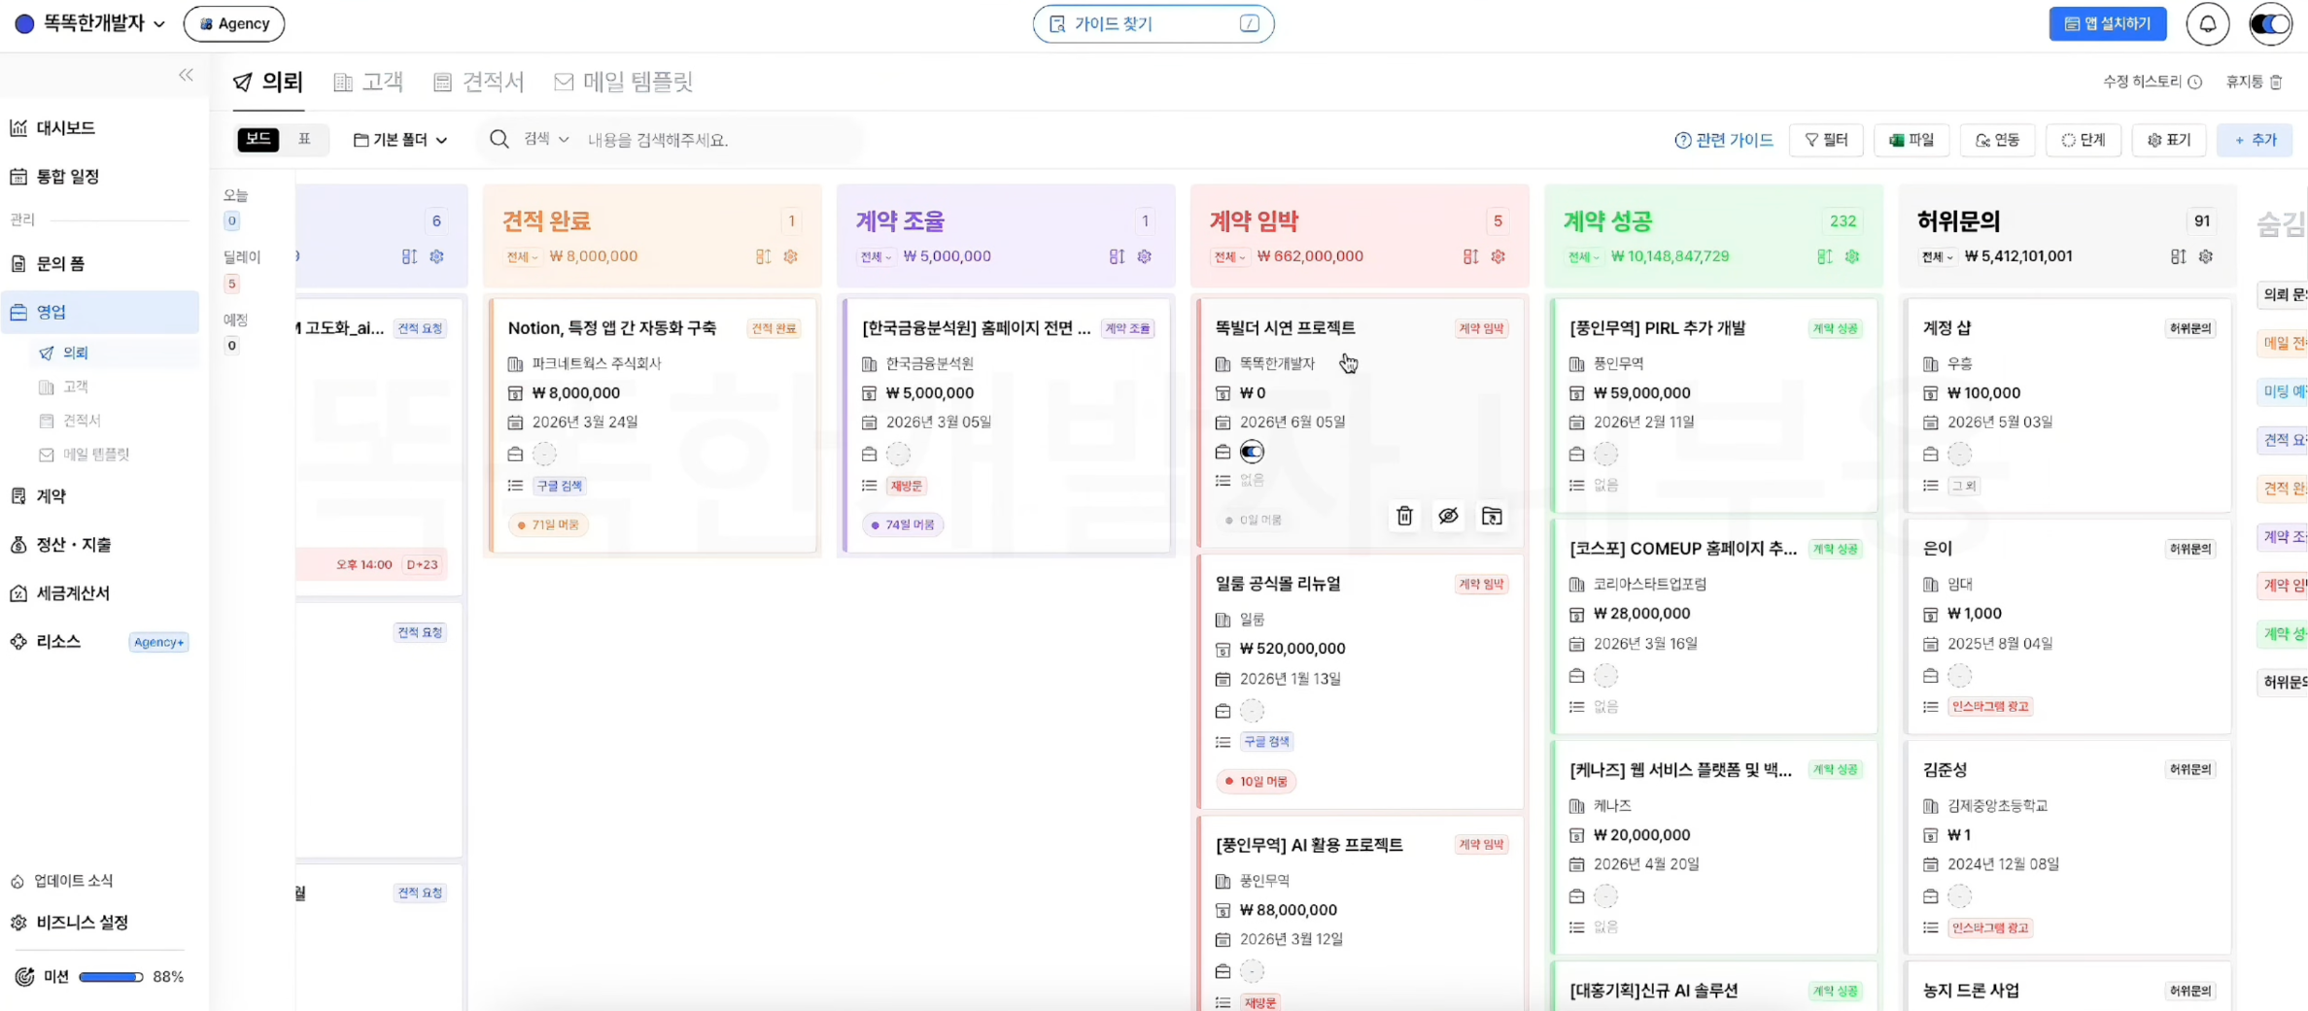This screenshot has height=1011, width=2308.
Task: Open 검색 type dropdown
Action: click(x=546, y=140)
